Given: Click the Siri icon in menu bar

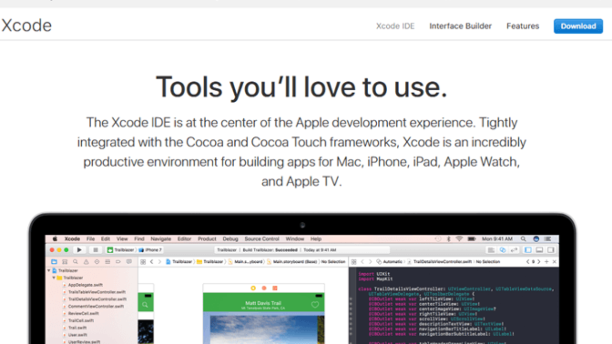Looking at the screenshot, I should pos(536,238).
